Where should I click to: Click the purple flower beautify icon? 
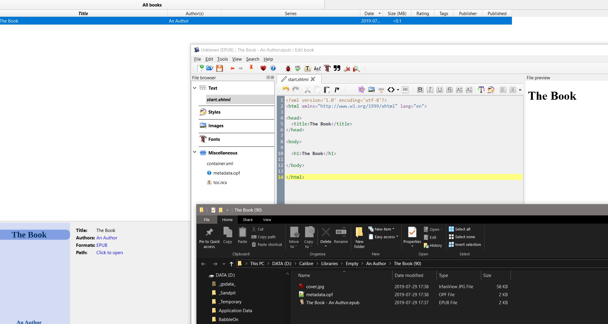(x=361, y=90)
